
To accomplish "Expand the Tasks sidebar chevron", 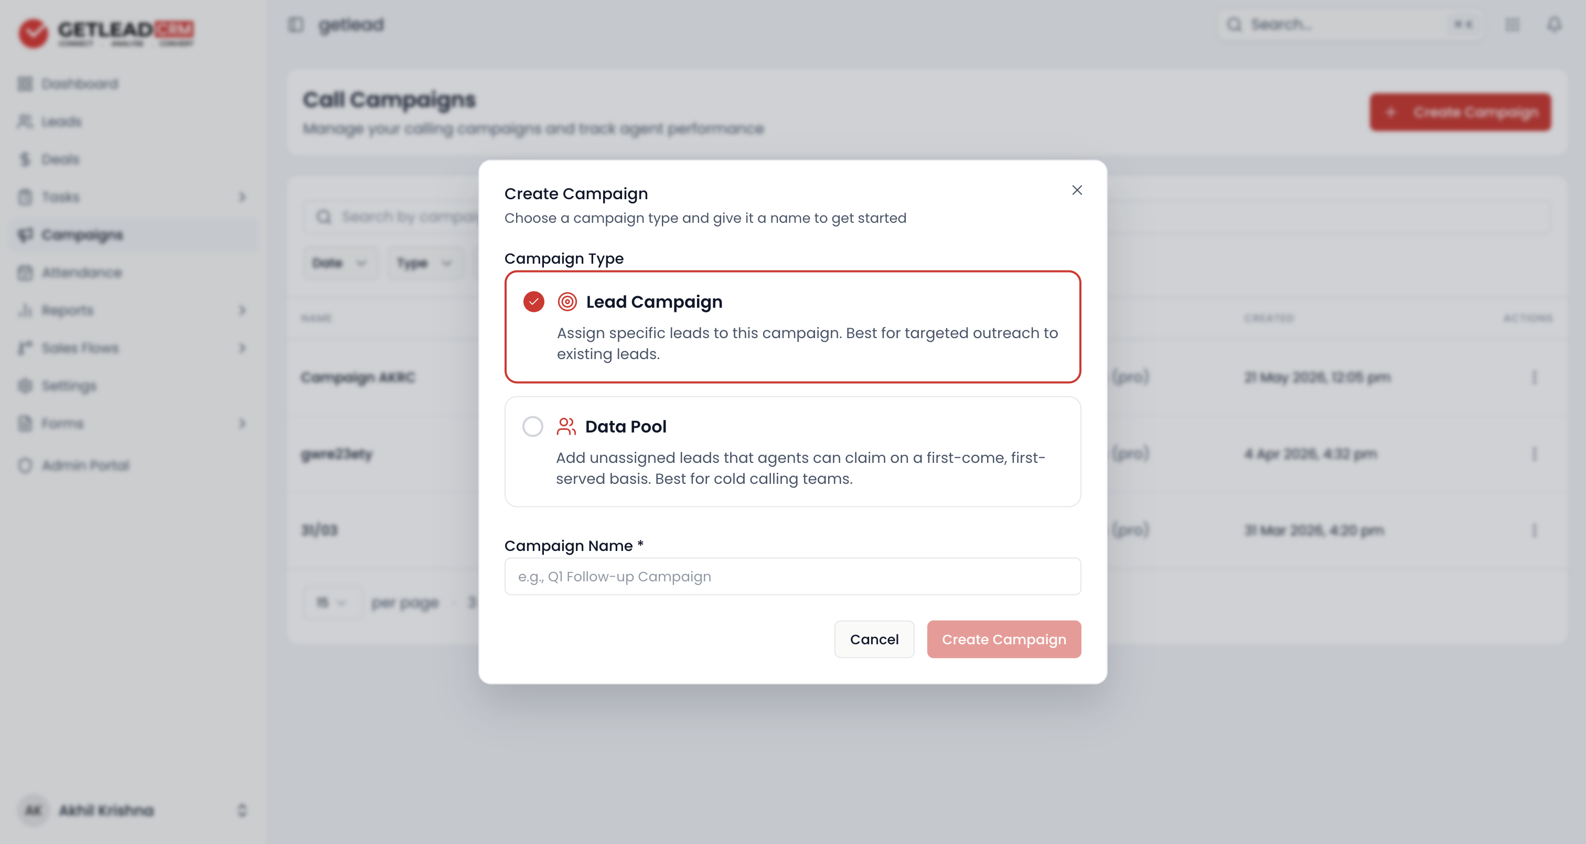I will pos(242,197).
